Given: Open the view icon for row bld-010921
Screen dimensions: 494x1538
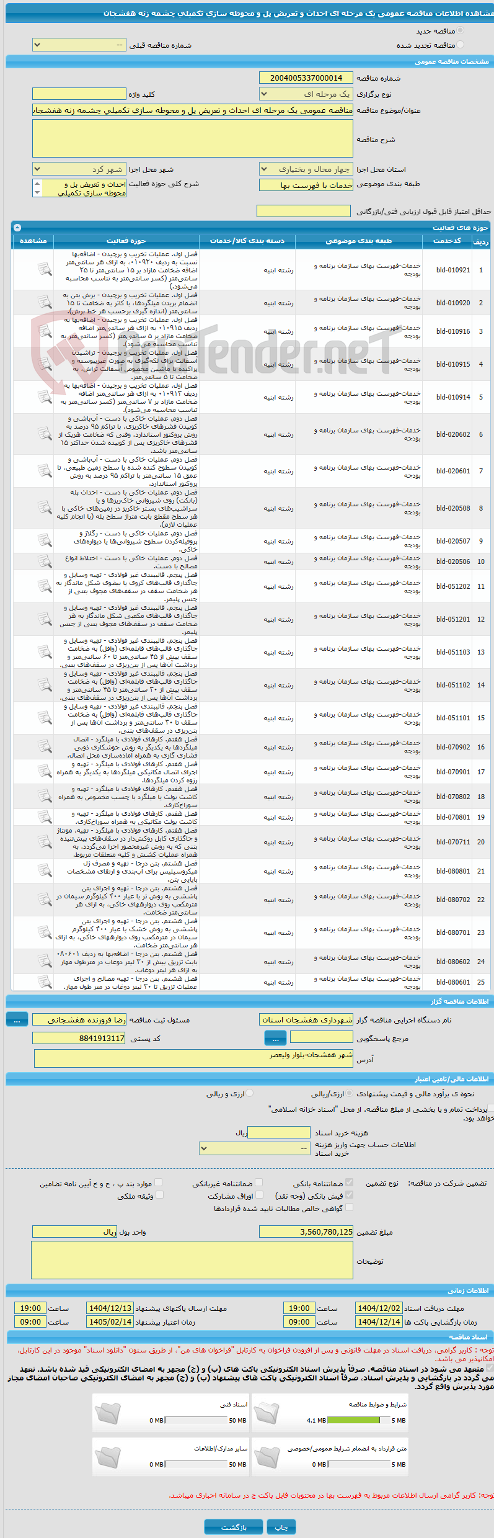Looking at the screenshot, I should [45, 270].
